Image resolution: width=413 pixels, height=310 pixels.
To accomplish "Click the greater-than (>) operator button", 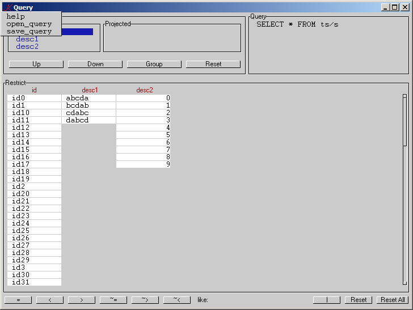I will [x=81, y=300].
